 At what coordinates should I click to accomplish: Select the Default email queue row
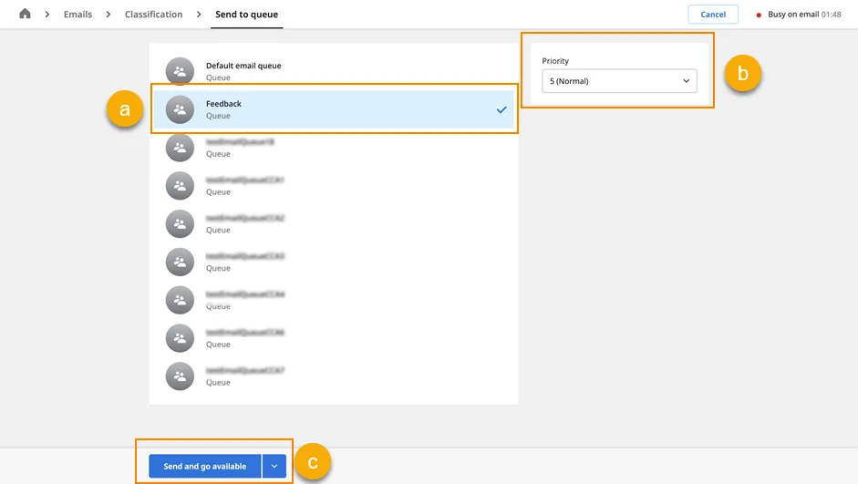334,71
